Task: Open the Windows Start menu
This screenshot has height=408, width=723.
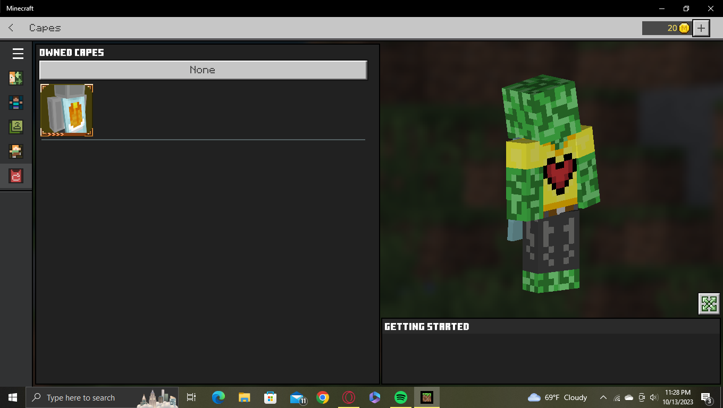Action: (x=13, y=397)
